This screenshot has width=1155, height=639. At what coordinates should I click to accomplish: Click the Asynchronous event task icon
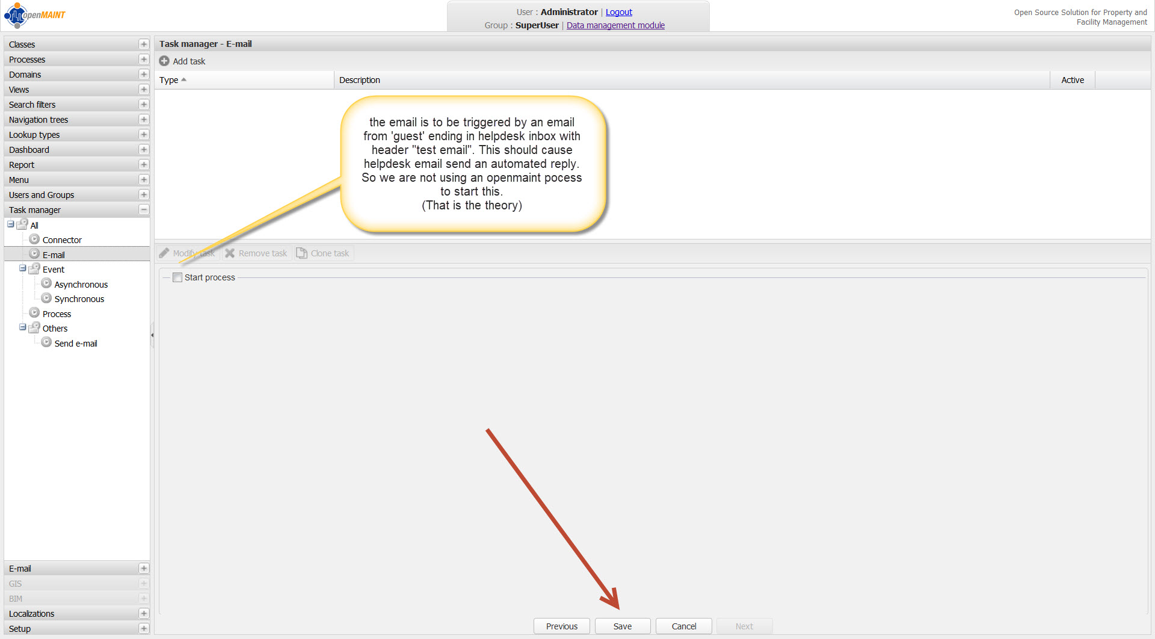(46, 284)
